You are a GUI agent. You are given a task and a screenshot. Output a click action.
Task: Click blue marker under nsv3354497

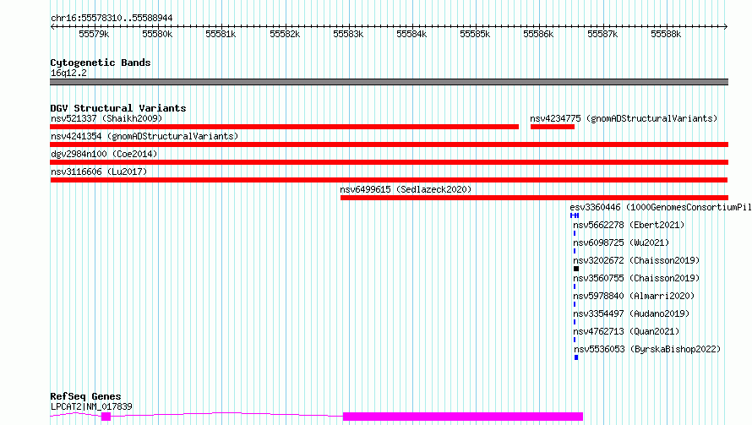575,322
